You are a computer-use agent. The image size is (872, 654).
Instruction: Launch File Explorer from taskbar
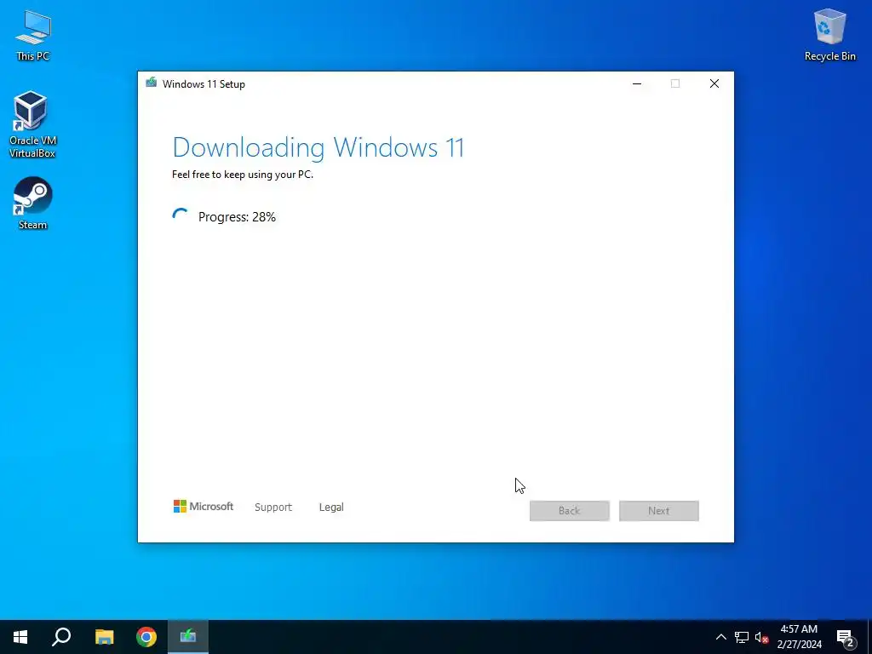coord(104,637)
